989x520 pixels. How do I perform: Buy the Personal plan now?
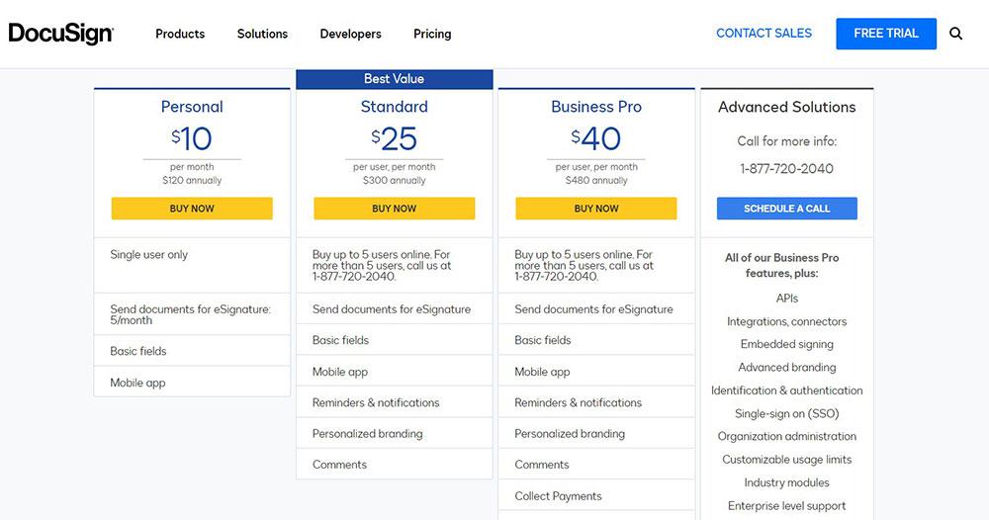pos(192,209)
